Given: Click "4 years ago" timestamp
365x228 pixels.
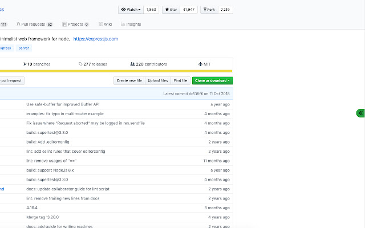Looking at the screenshot, I should (219, 217).
